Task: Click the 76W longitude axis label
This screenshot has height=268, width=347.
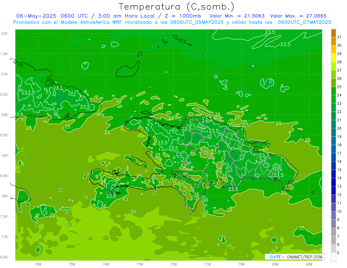Action: click(38, 264)
